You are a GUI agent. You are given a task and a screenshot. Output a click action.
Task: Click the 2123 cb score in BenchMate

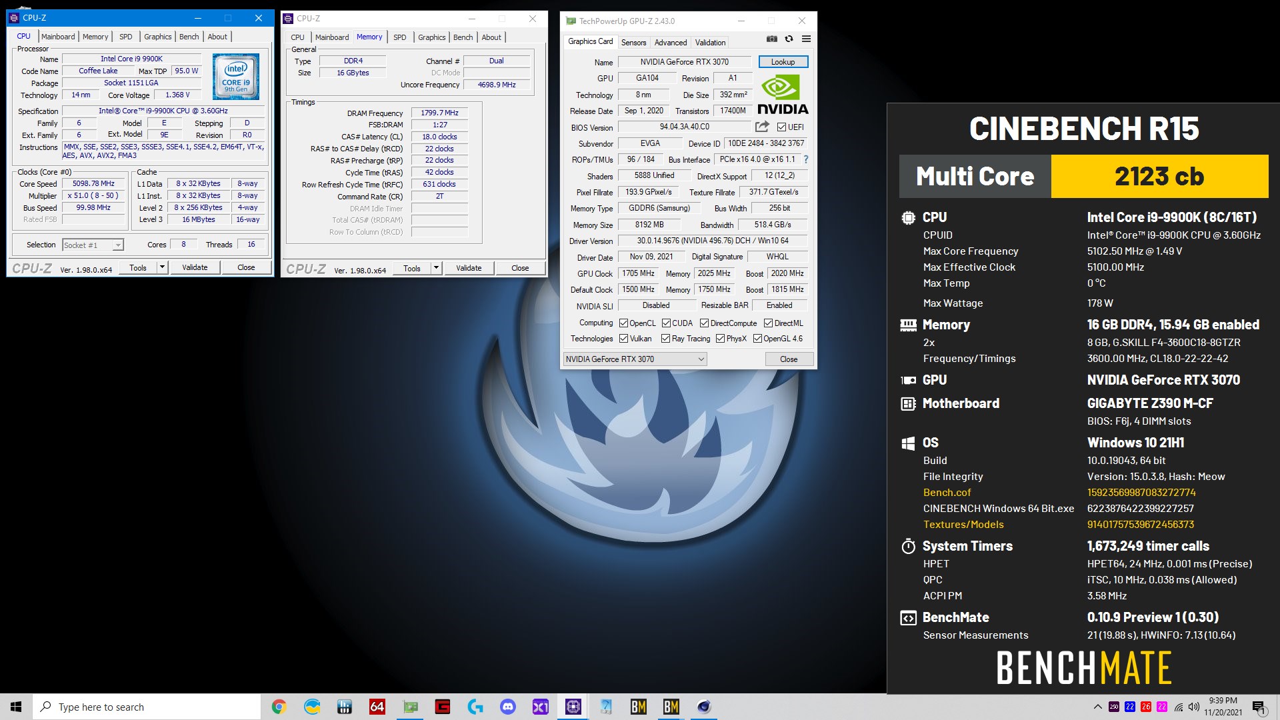[x=1159, y=176]
